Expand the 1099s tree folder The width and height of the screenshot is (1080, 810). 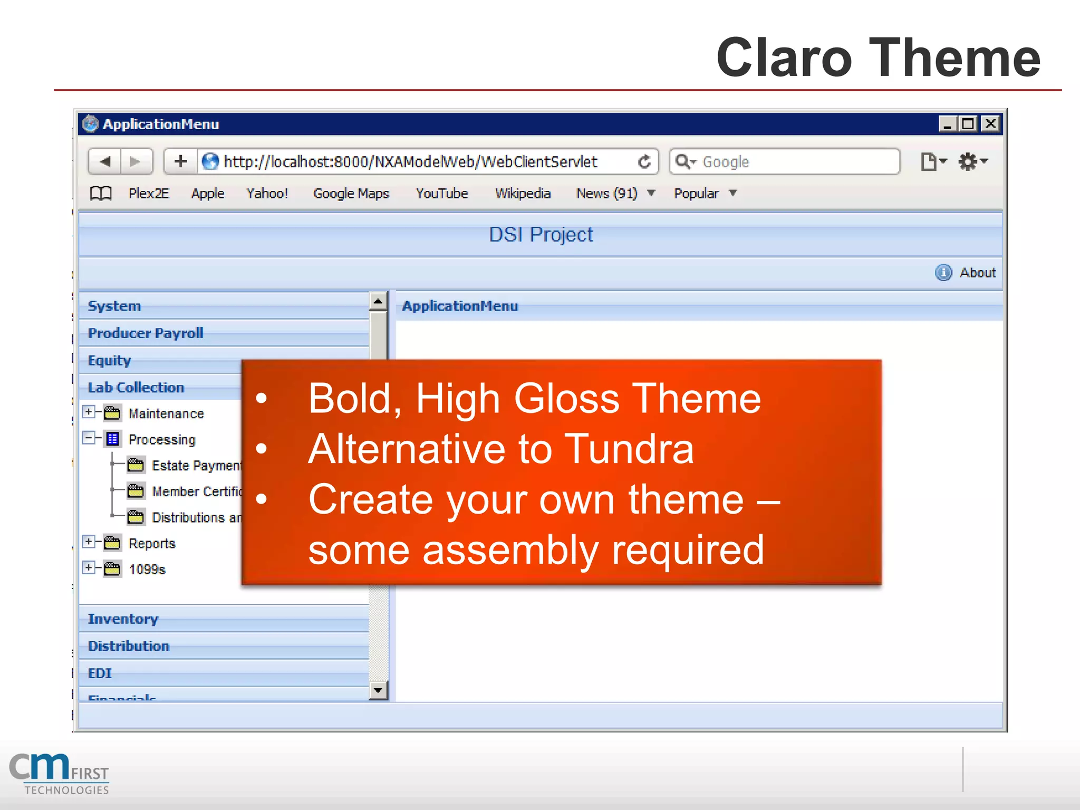89,568
